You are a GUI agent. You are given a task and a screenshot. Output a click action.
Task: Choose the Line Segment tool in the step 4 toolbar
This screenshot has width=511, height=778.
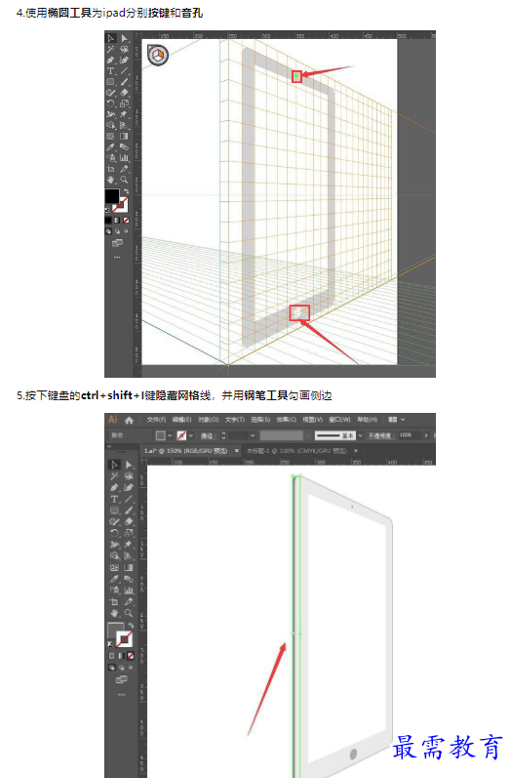(124, 71)
